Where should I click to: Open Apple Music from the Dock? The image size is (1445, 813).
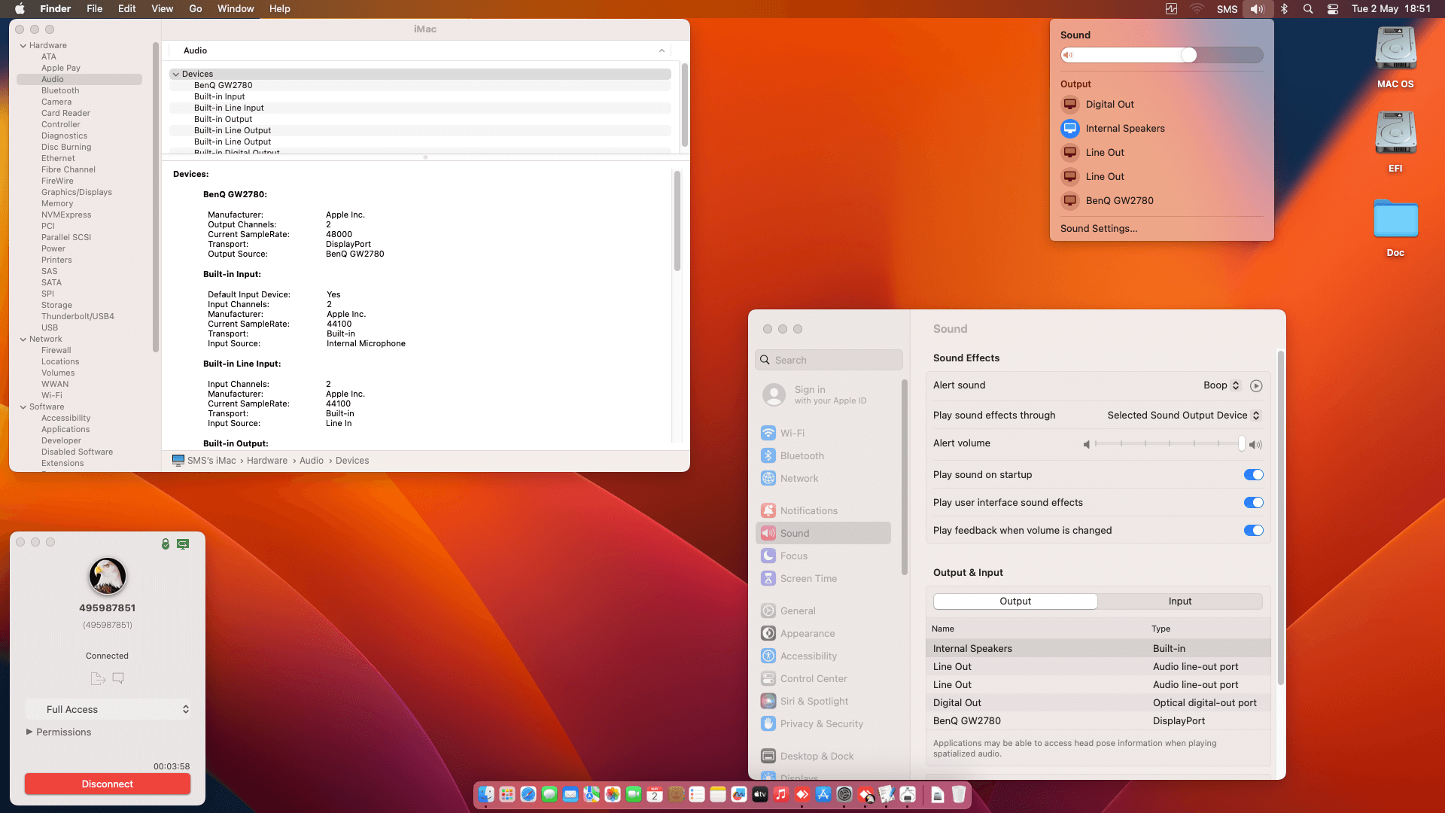[781, 794]
